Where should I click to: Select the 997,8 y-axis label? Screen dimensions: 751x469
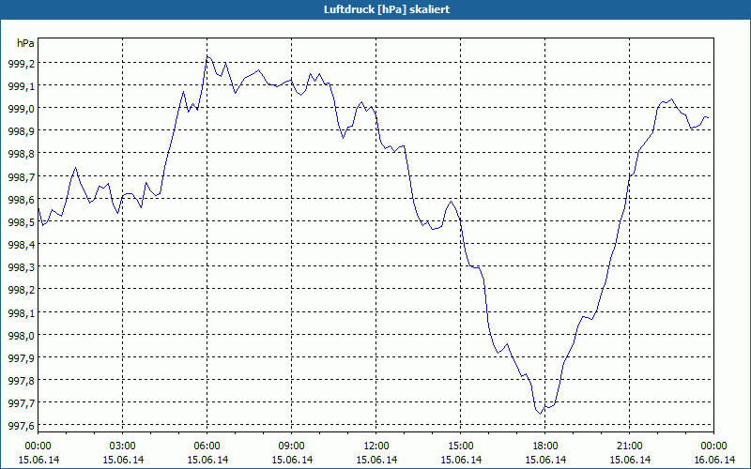coord(21,381)
